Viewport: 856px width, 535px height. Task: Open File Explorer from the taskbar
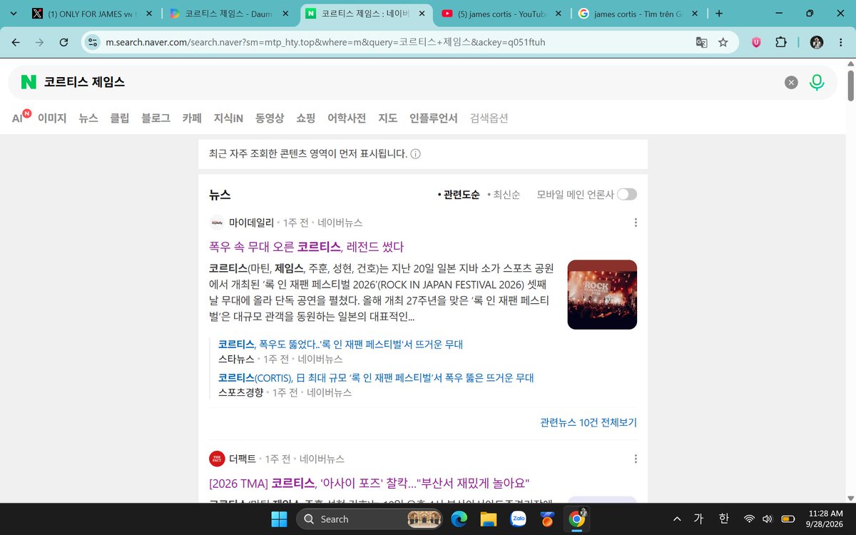click(489, 519)
